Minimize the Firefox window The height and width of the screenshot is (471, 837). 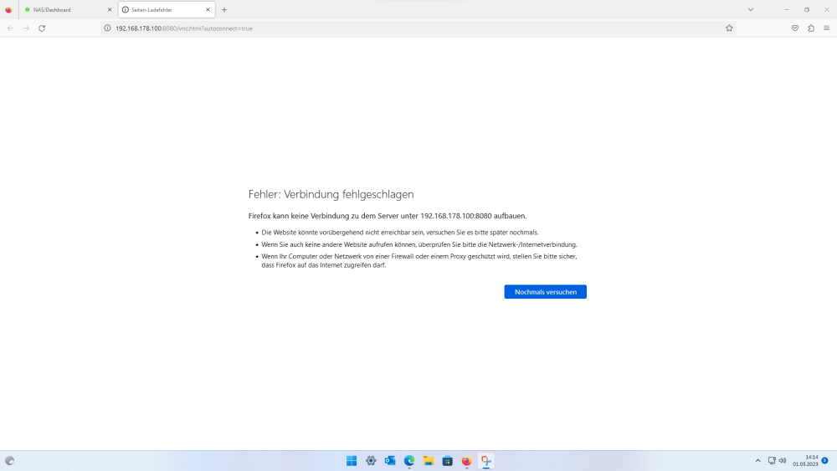(x=787, y=9)
